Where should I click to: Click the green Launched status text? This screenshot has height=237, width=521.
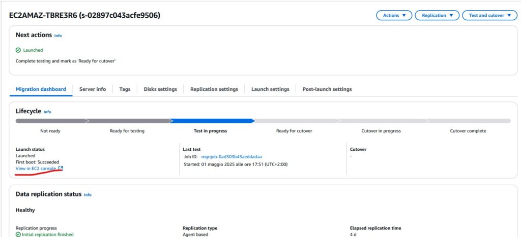33,50
